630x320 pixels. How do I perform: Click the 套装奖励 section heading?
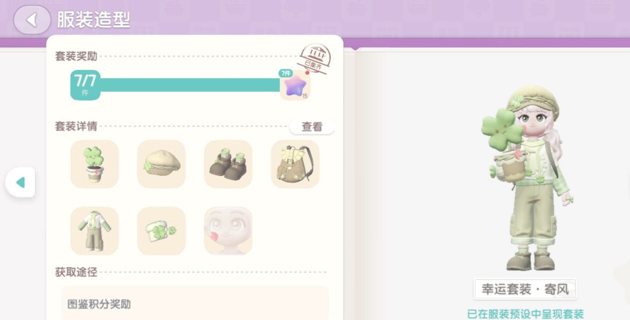click(76, 56)
